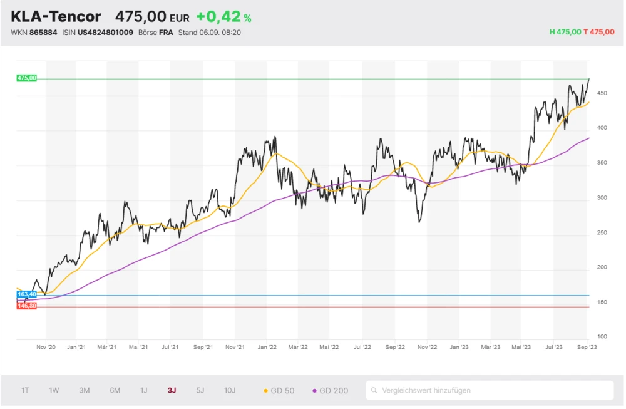Click the red 146,80 price marker label
The width and height of the screenshot is (626, 409).
tap(27, 306)
